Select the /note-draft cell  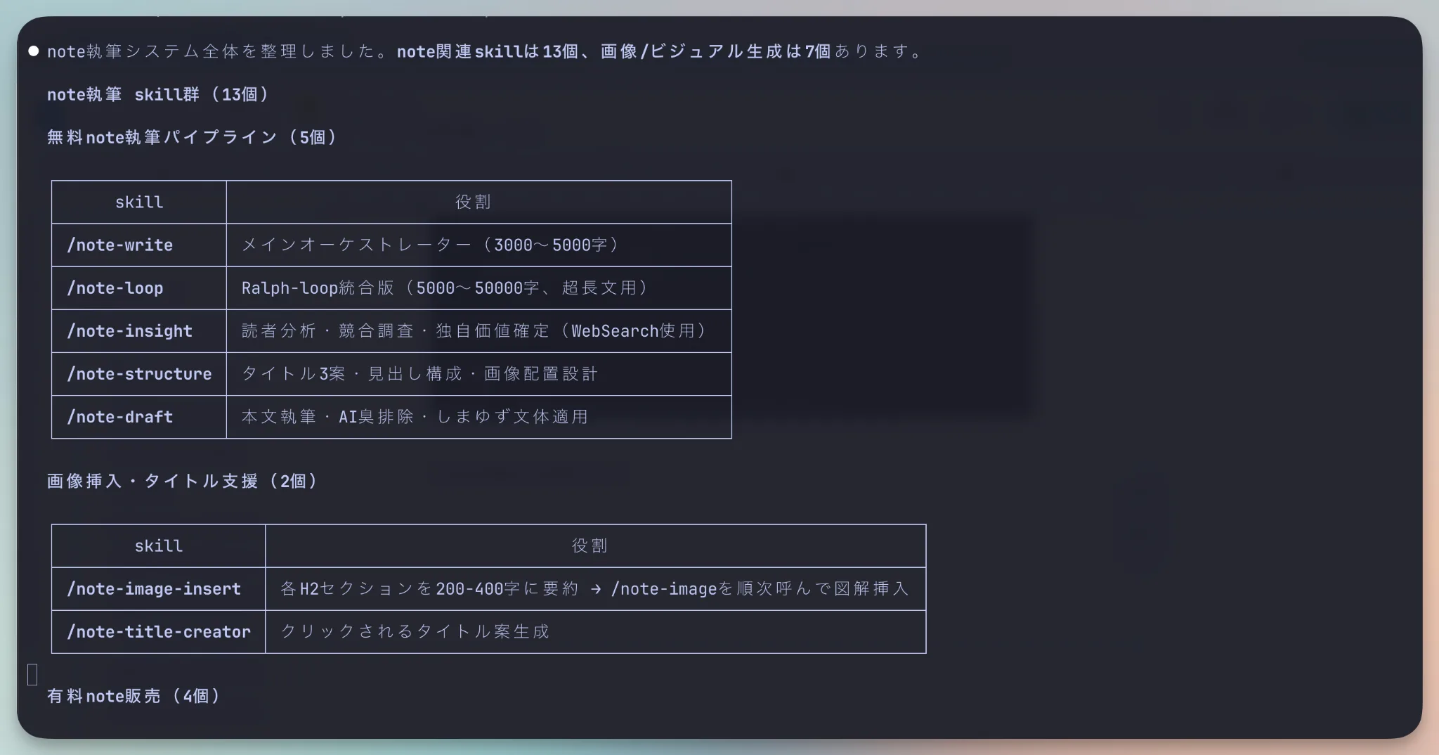pyautogui.click(x=139, y=417)
